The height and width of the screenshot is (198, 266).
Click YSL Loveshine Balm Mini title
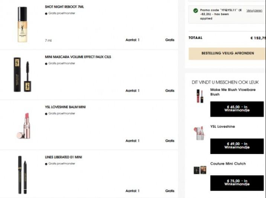pyautogui.click(x=65, y=107)
